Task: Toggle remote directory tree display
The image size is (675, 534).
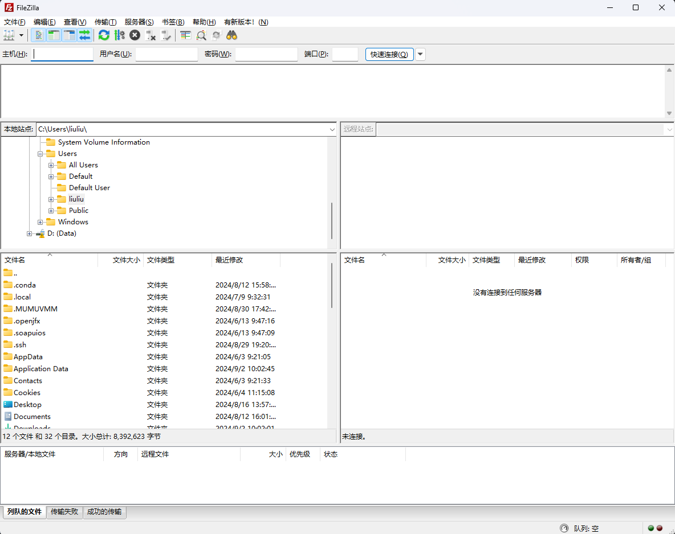Action: point(70,35)
